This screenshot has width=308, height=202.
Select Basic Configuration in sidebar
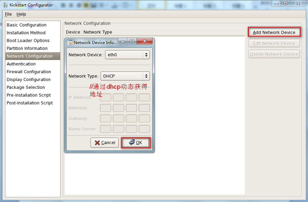[x=33, y=25]
